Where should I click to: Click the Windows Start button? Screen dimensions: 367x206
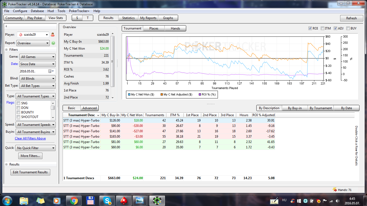point(7,200)
